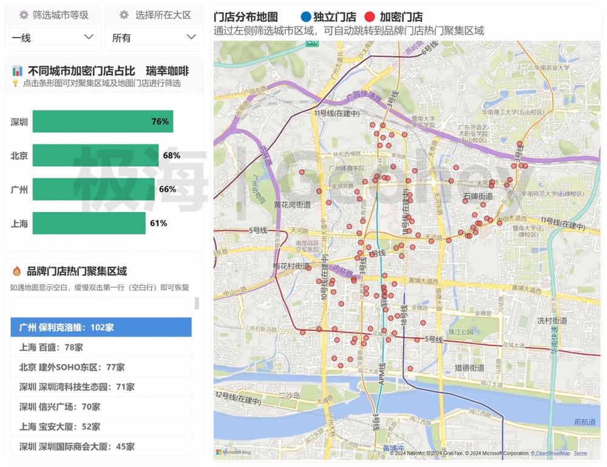Click the 选择所在大区 filter label
The height and width of the screenshot is (467, 607).
point(163,15)
